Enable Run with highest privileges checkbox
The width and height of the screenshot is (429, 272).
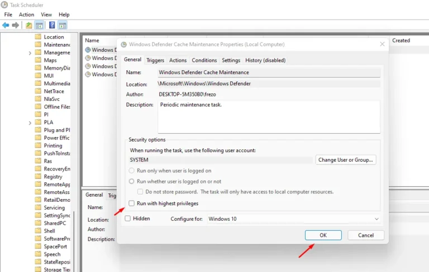(x=132, y=203)
